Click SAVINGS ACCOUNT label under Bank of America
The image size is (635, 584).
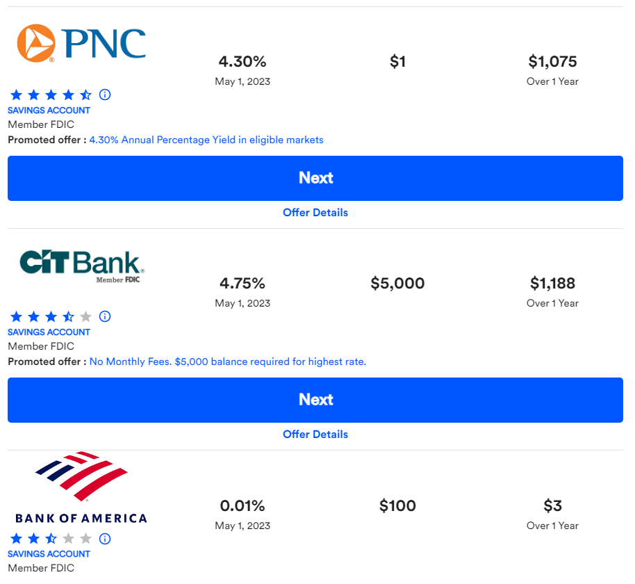click(49, 553)
